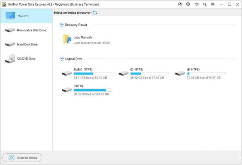Click the Load Manually folder icon
The height and width of the screenshot is (165, 242).
(x=67, y=39)
